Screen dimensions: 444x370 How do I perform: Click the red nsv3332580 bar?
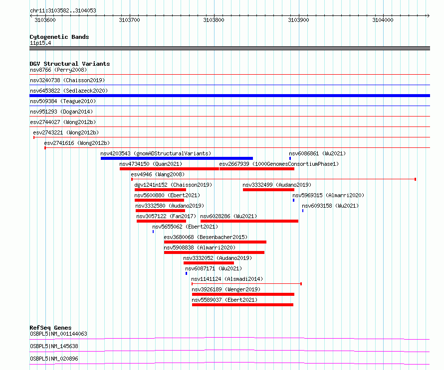tap(160, 211)
